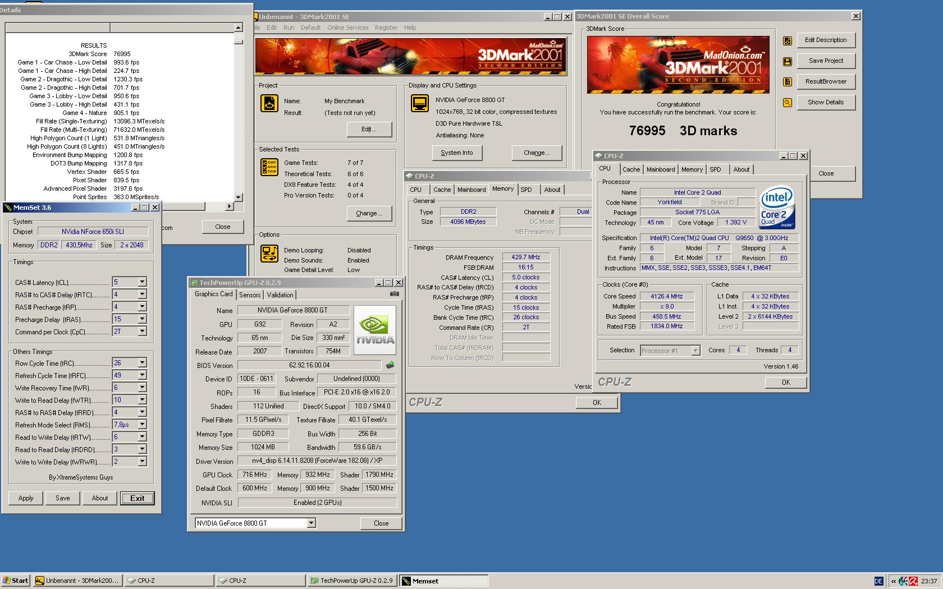Switch to Sensors tab in GPU-Z

[x=250, y=295]
